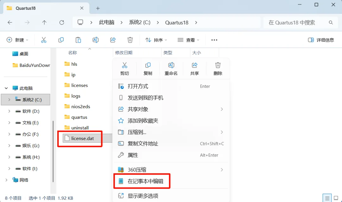Image resolution: width=342 pixels, height=202 pixels.
Task: Select 娱乐 (G:) drive in navigation pane
Action: click(x=28, y=146)
